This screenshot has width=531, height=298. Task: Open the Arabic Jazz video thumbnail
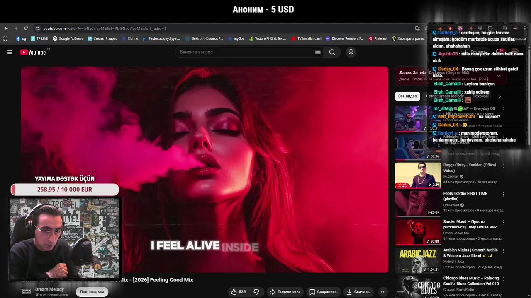418,260
